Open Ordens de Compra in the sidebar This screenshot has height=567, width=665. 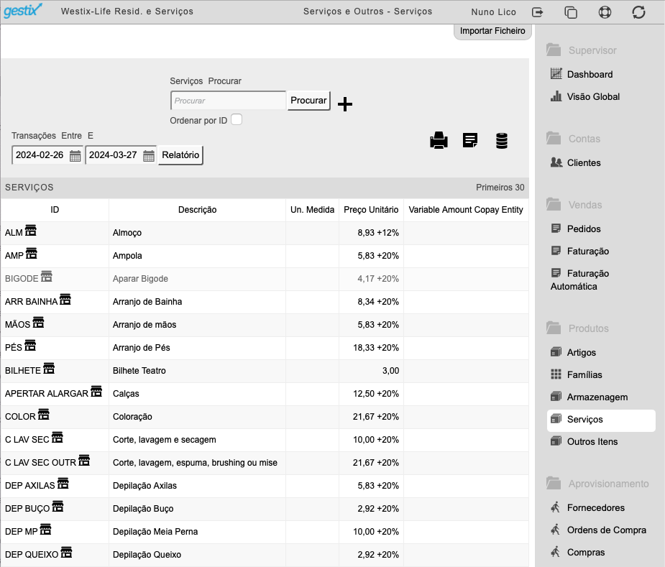(x=598, y=530)
